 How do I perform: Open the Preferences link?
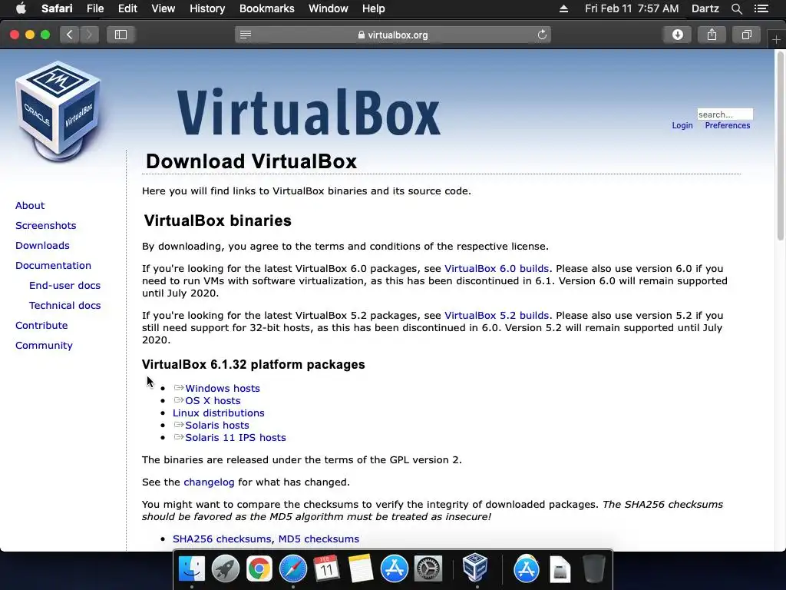(x=728, y=125)
